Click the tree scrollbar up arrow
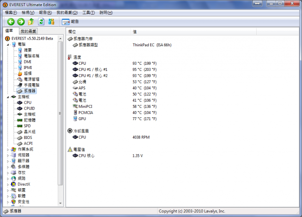This screenshot has height=217, width=302. 60,39
